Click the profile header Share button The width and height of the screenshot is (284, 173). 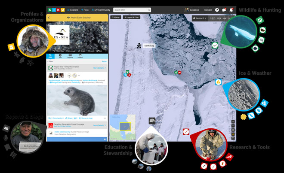pos(82,51)
